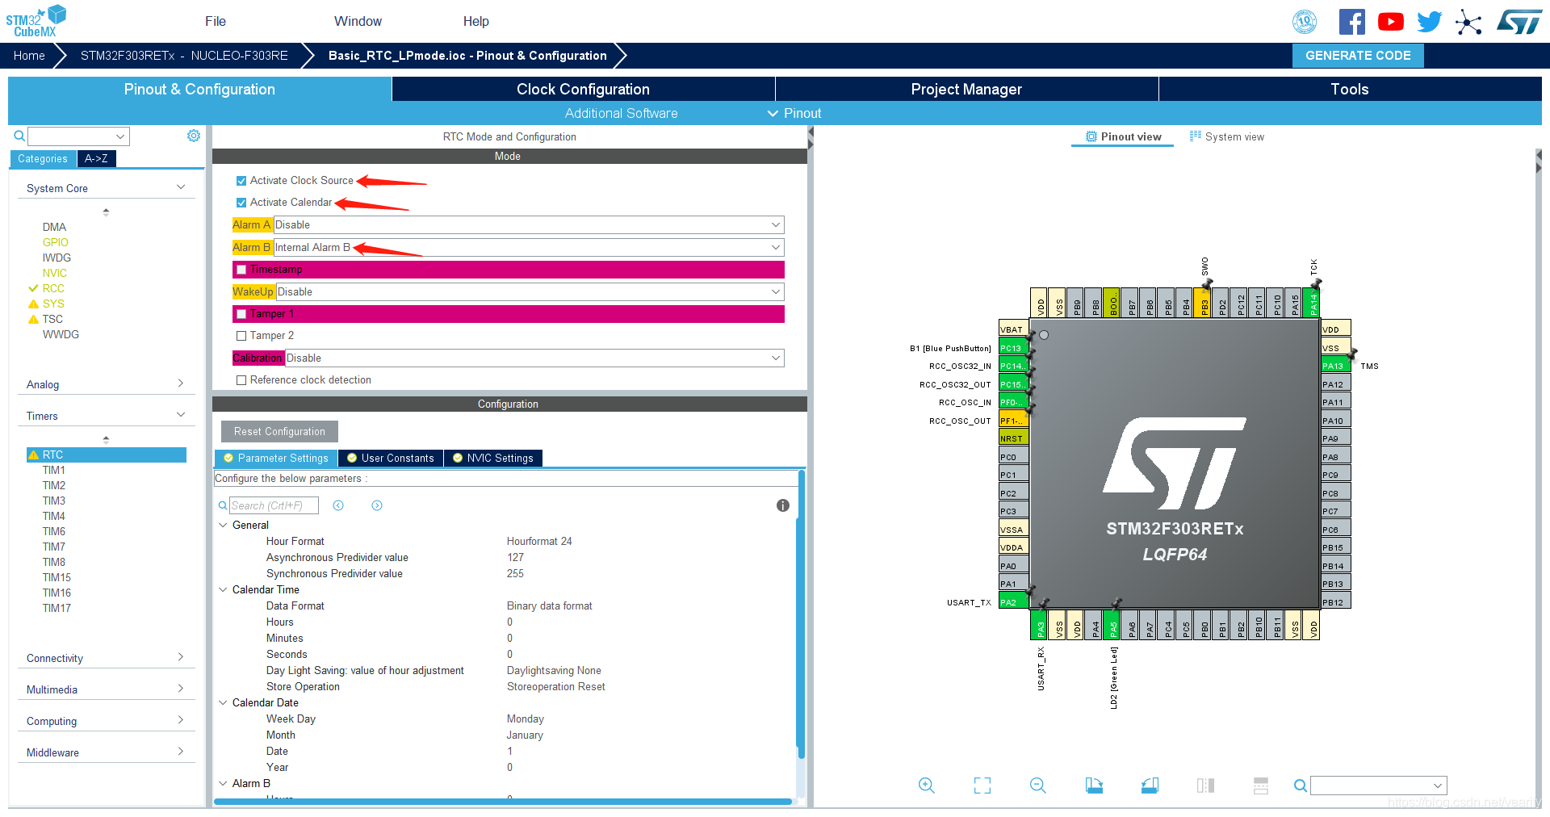This screenshot has height=817, width=1550.
Task: Open the User Constants tab
Action: coord(391,459)
